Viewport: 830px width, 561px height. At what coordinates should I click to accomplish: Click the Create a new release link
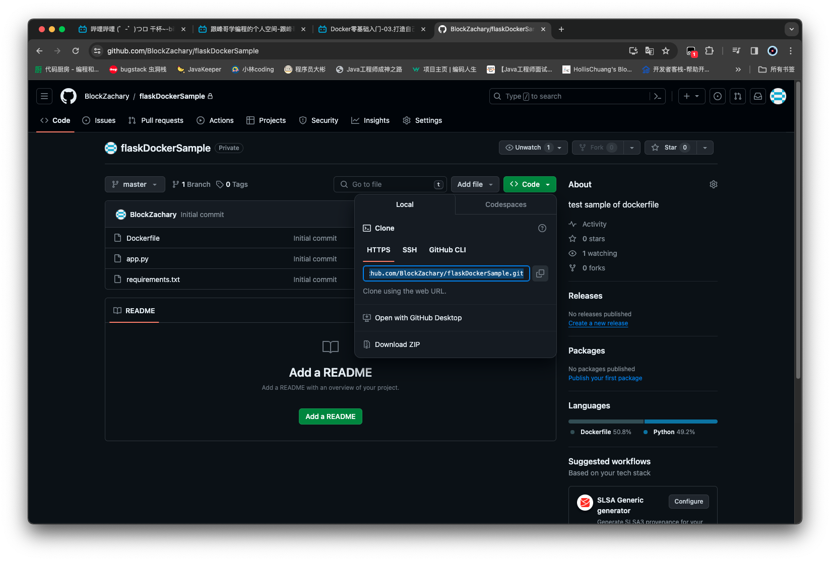(x=598, y=323)
